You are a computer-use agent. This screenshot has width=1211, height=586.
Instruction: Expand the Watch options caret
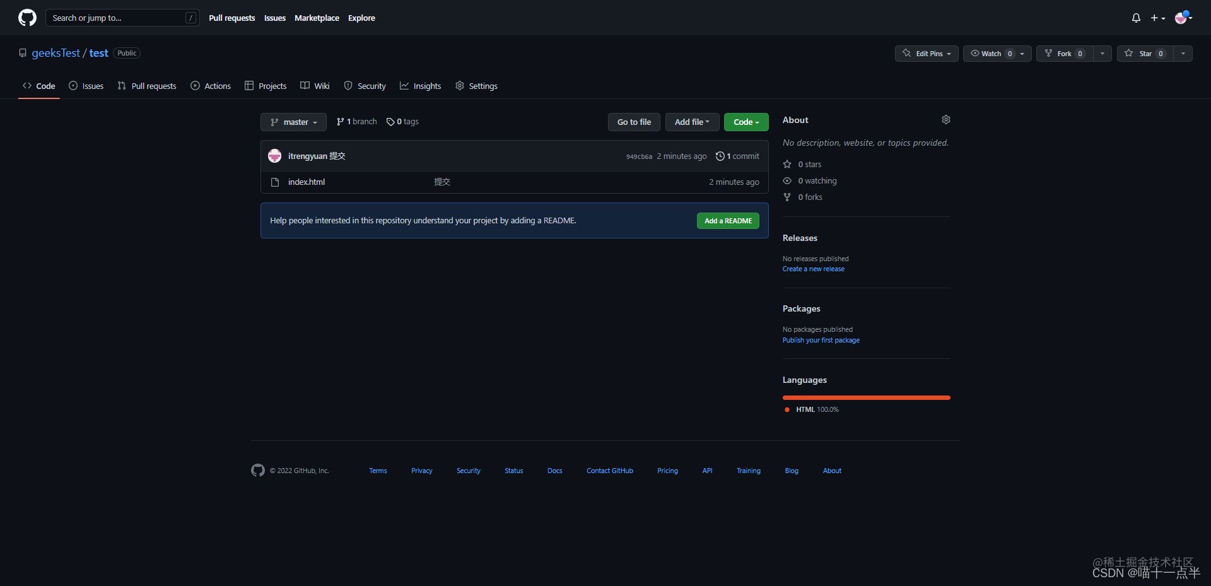[x=1022, y=54]
